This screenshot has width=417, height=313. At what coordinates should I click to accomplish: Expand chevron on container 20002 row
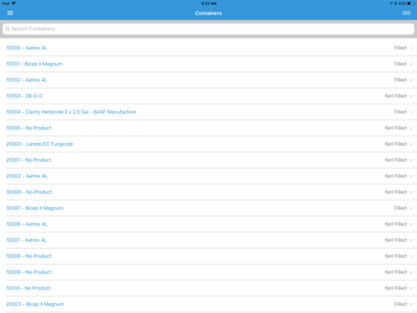tap(411, 176)
